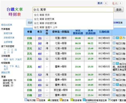This screenshot has height=103, width=126.
Task: Open train number 237 link
Action: pyautogui.click(x=40, y=95)
